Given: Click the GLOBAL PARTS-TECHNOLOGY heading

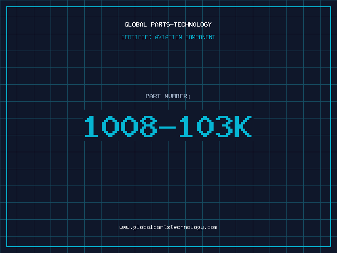Looking at the screenshot, I should (168, 24).
